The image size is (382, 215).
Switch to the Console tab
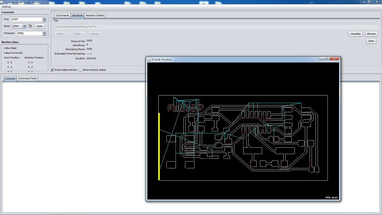pyautogui.click(x=10, y=78)
